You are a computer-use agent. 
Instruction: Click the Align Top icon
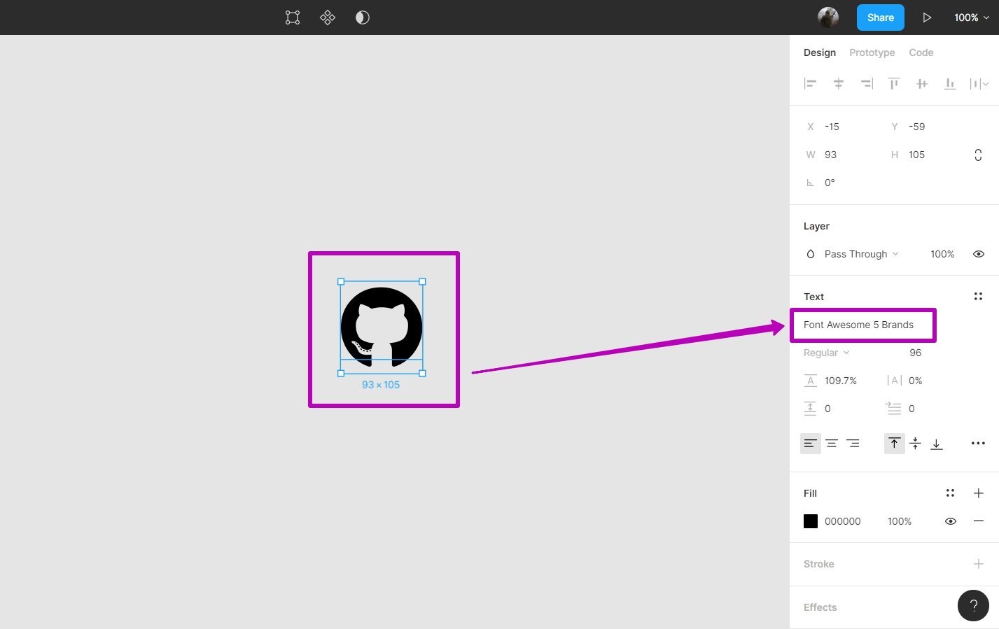tap(894, 84)
